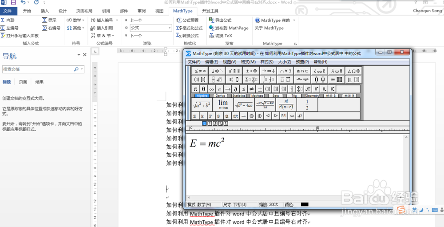The height and width of the screenshot is (227, 444).
Task: Click 导出公式 export equations
Action: coord(220,20)
